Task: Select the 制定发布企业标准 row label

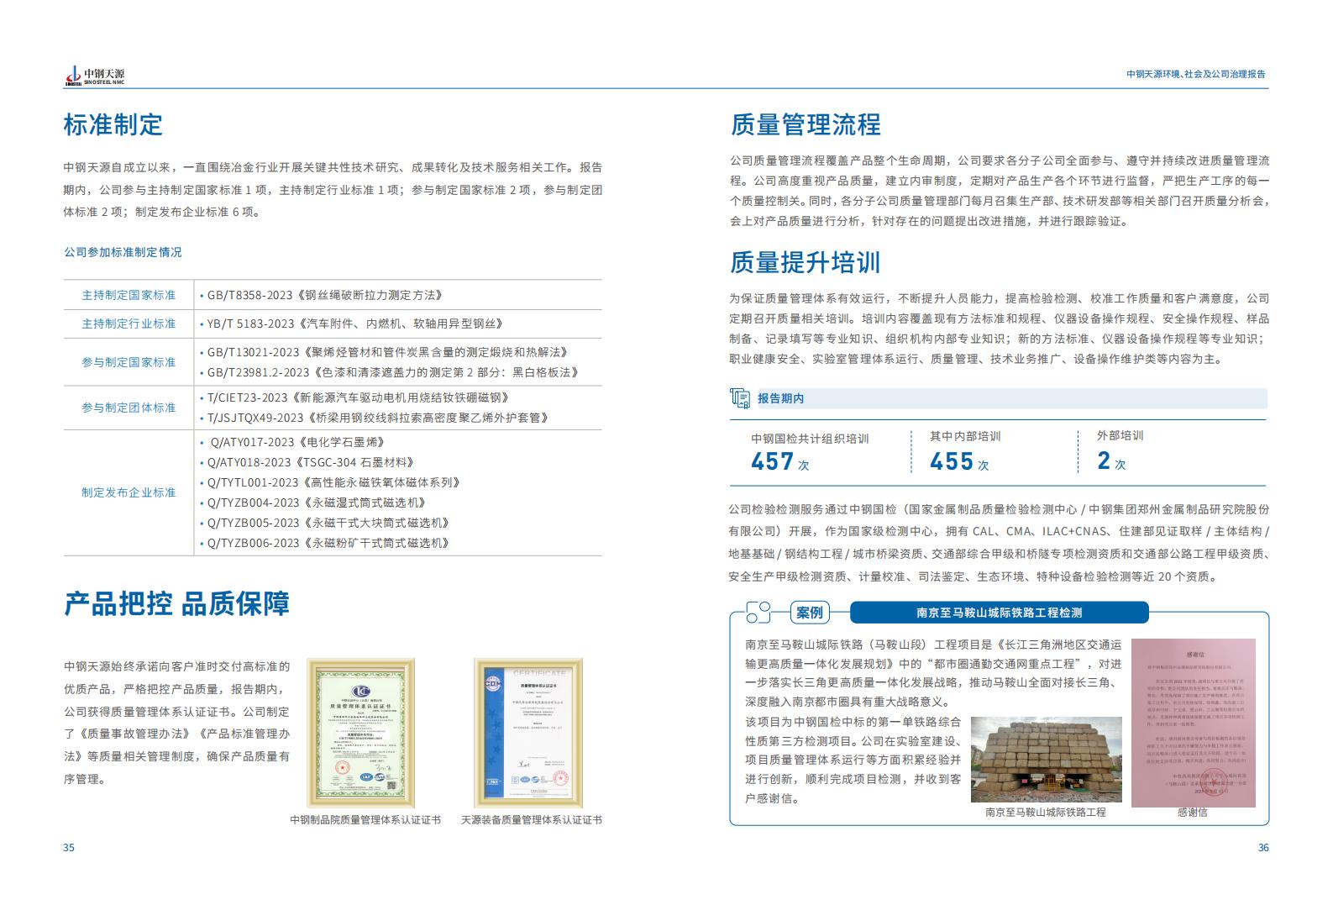Action: click(x=129, y=492)
